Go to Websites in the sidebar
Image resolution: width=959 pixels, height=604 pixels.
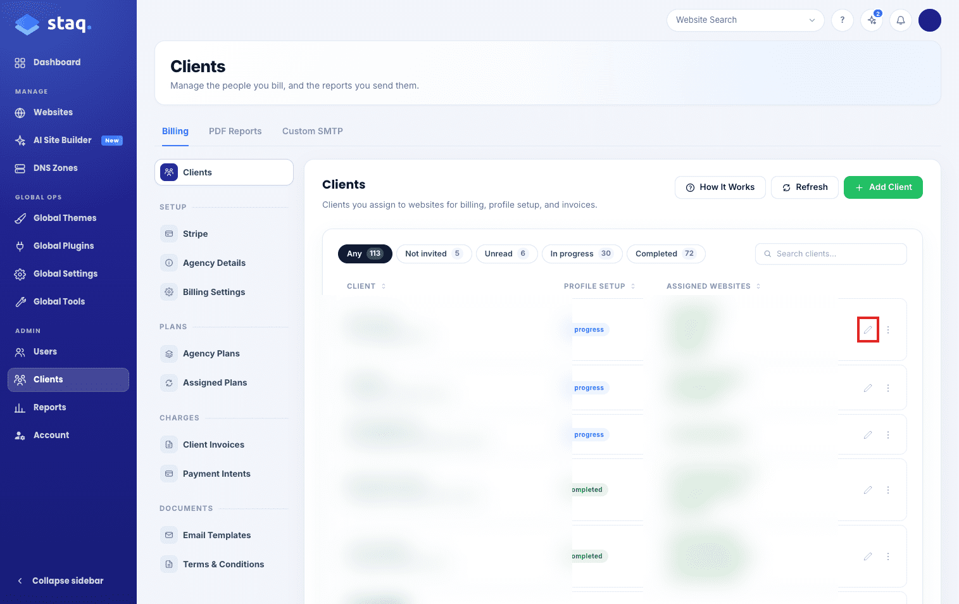[53, 112]
